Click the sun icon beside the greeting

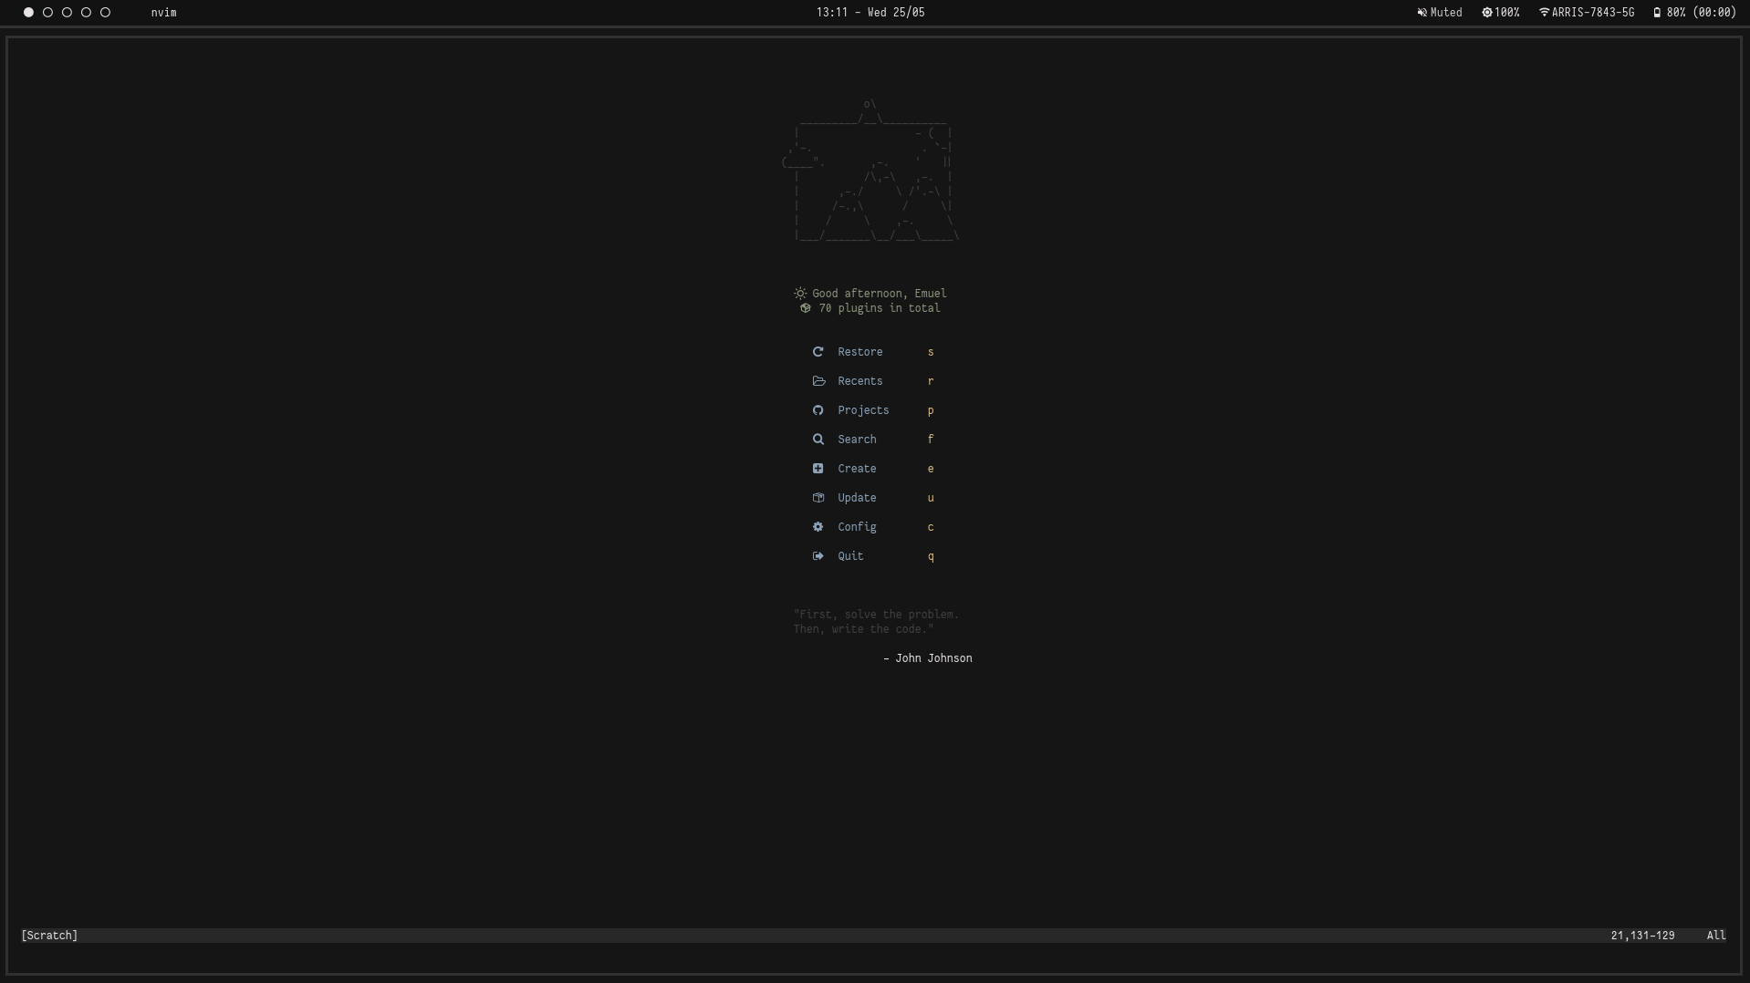coord(800,294)
